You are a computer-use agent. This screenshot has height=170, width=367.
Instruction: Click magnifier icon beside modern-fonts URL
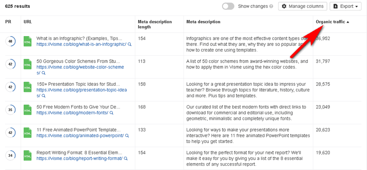pos(111,113)
